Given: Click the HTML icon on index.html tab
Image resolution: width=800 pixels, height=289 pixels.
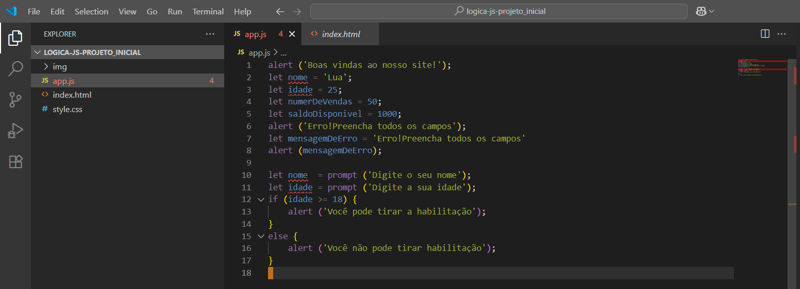Looking at the screenshot, I should point(314,34).
